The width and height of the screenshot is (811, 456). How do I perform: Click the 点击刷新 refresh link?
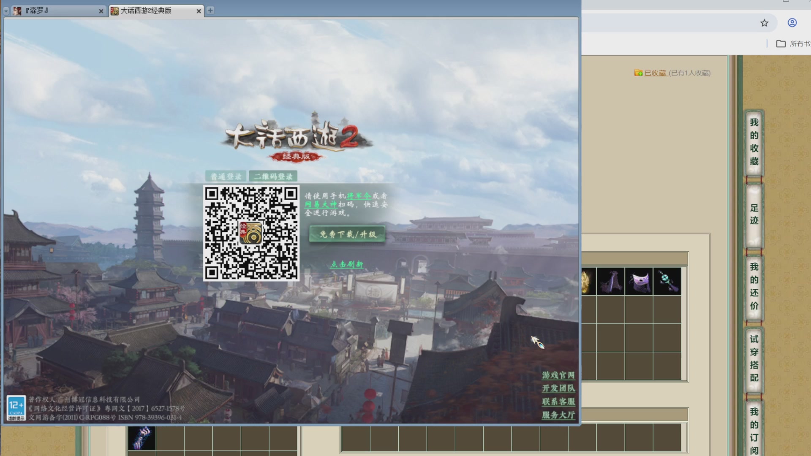pyautogui.click(x=347, y=264)
